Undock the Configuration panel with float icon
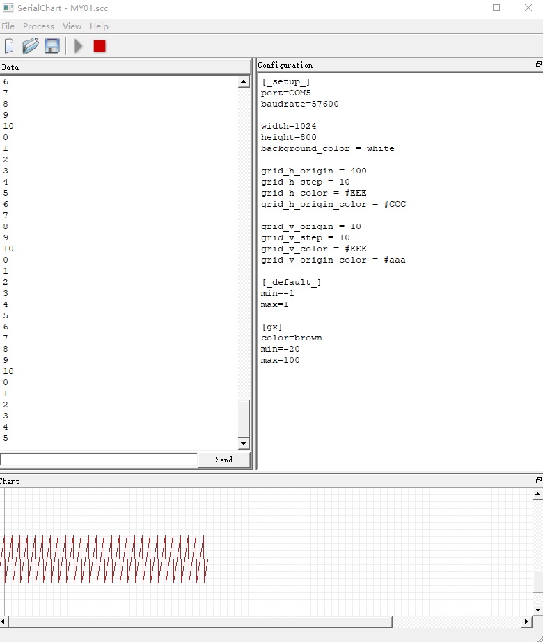 [x=538, y=64]
